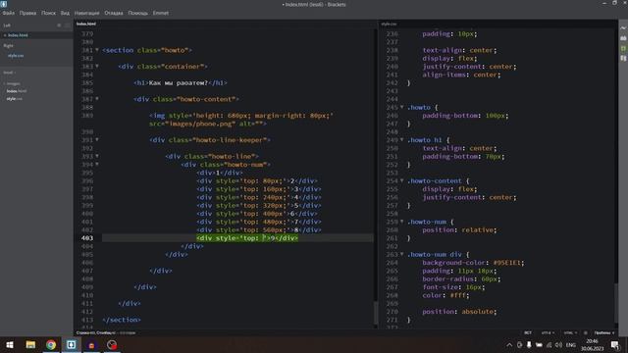Click the green Emmet plugin toolbar icon

pyautogui.click(x=623, y=48)
